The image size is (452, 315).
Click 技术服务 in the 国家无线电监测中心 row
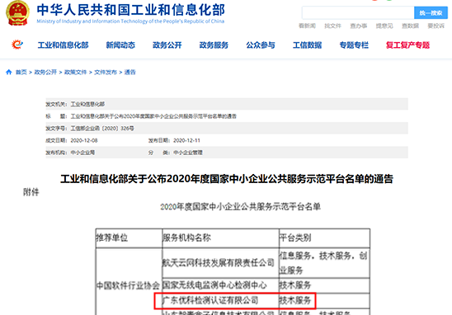[295, 285]
